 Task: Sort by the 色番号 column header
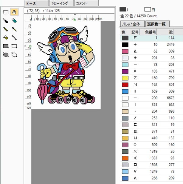[148, 32]
